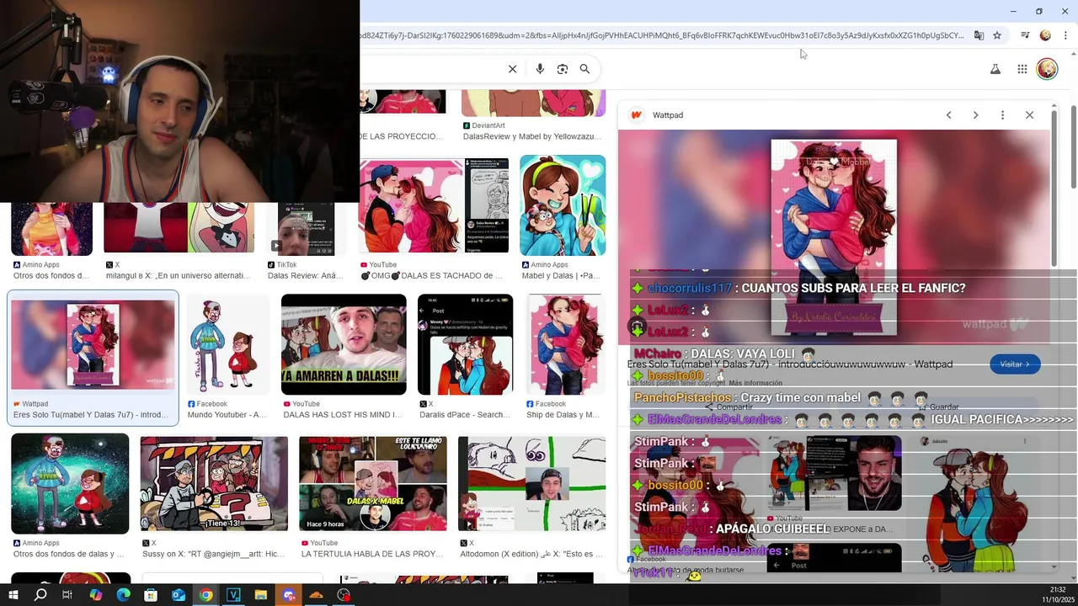Open 'Mundo Youtuber' Facebook image result
The image size is (1078, 606).
227,345
